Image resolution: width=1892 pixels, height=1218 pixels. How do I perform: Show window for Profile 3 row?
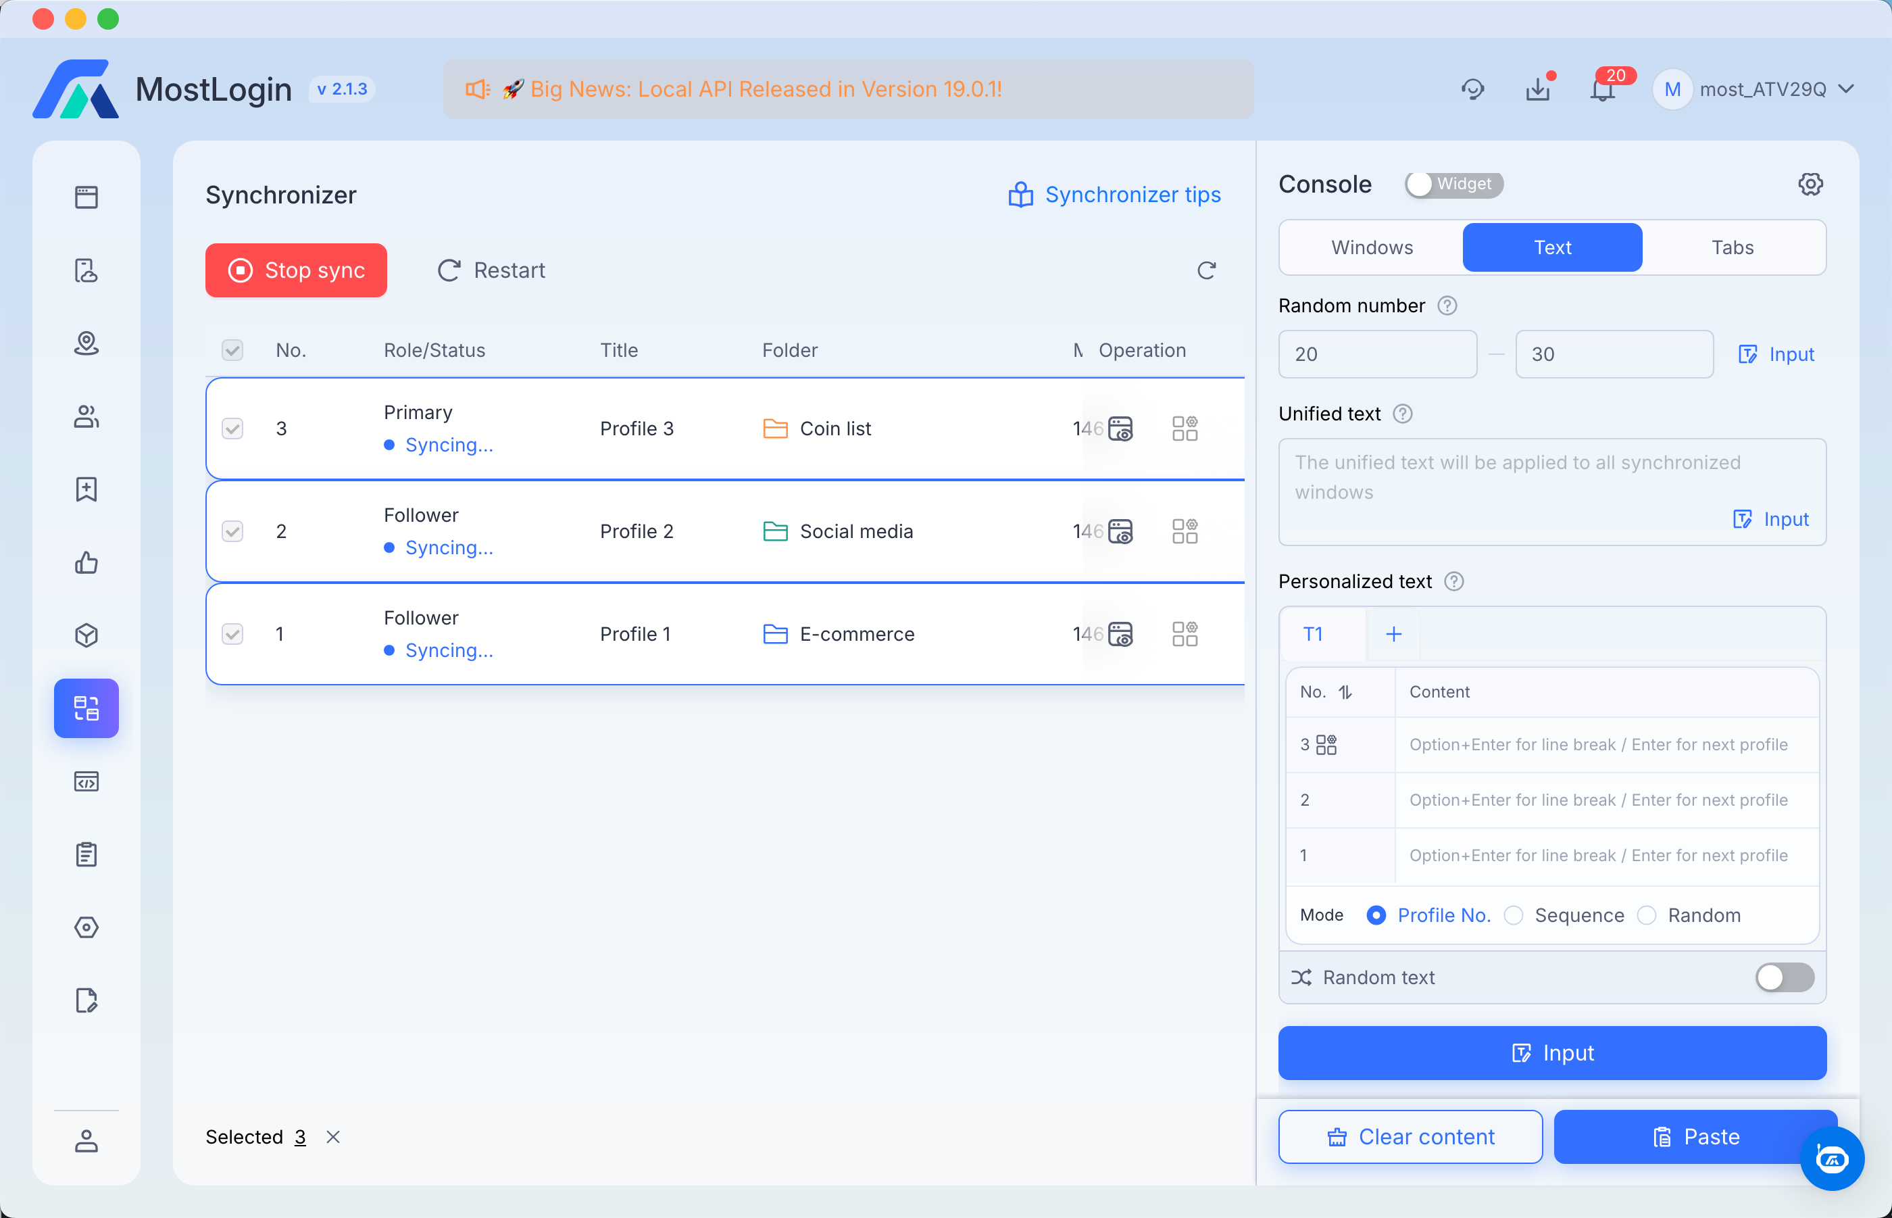pyautogui.click(x=1120, y=429)
